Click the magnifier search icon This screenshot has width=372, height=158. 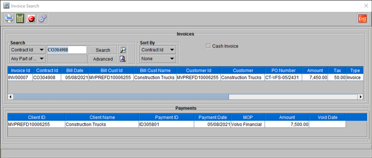123,50
